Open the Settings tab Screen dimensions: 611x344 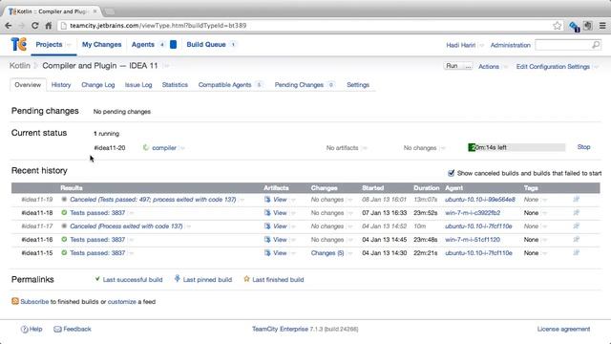pos(358,85)
